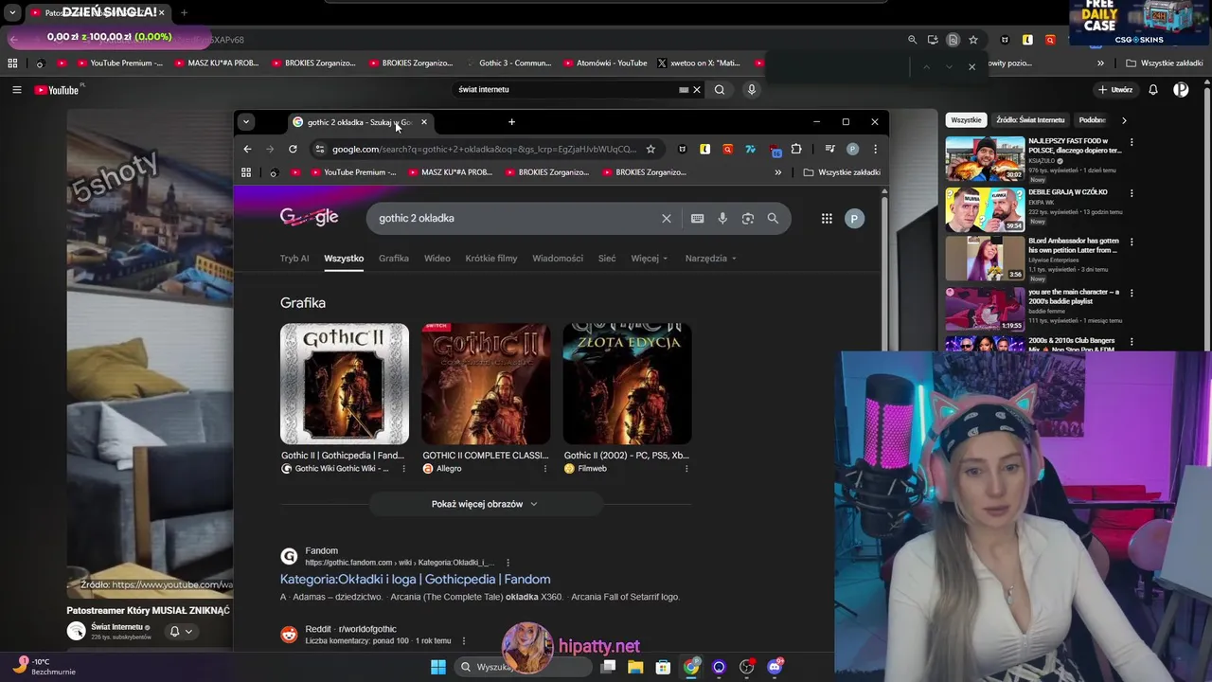The height and width of the screenshot is (682, 1212).
Task: Open YouTube hamburger guide menu
Action: tap(16, 89)
